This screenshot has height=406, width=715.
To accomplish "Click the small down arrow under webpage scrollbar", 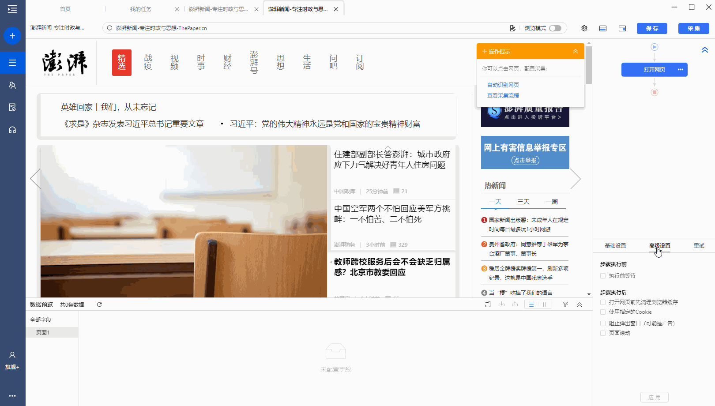I will click(589, 294).
